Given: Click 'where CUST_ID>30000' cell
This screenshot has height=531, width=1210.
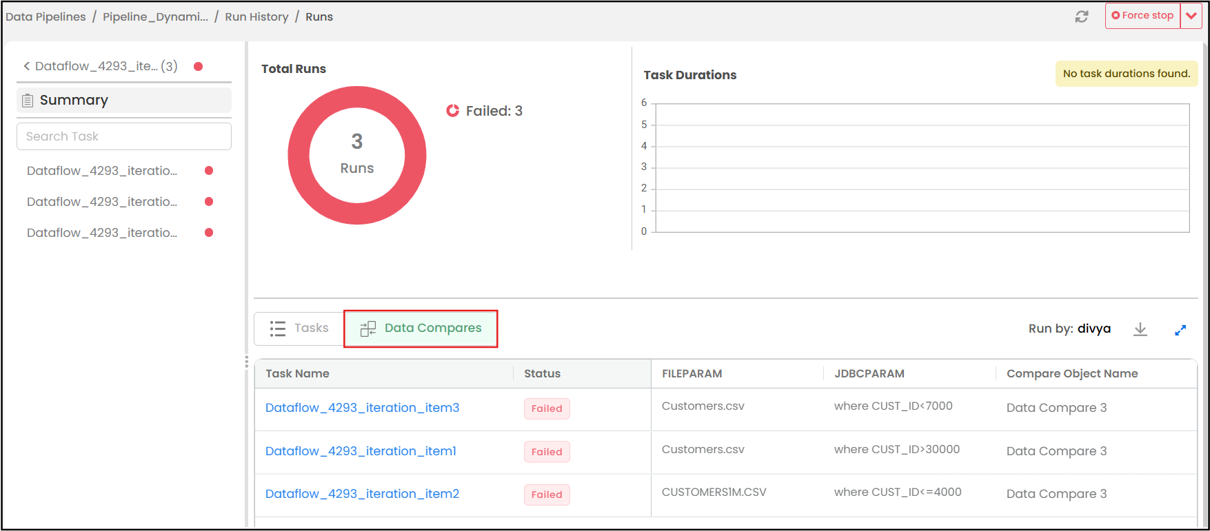Looking at the screenshot, I should click(x=896, y=449).
